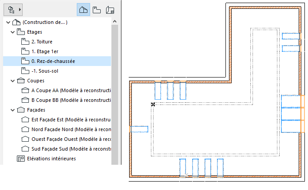Click the elevation icon beside Sud Façade Sud

click(x=25, y=149)
